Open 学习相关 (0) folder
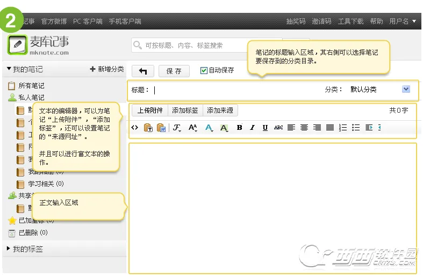 tap(46, 184)
